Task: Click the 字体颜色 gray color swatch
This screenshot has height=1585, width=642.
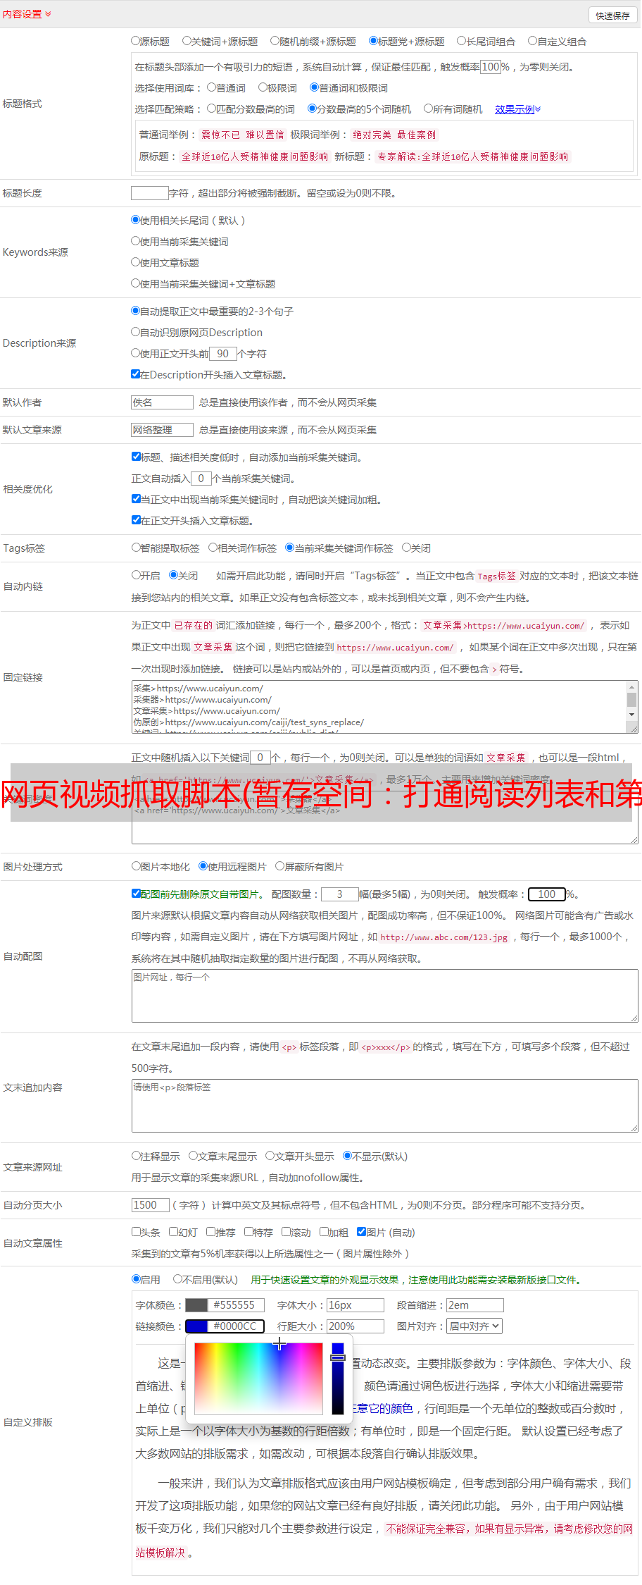Action: tap(196, 1305)
